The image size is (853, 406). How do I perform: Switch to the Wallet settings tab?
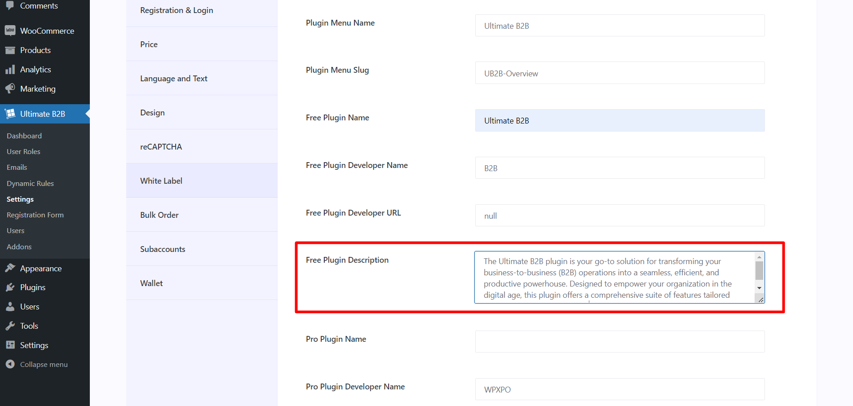click(202, 283)
